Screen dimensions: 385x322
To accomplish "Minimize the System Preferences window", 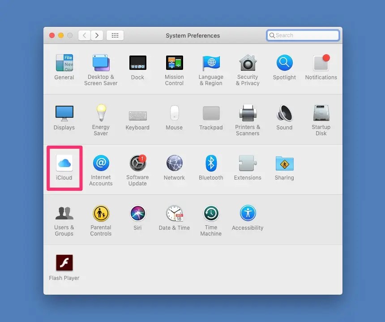I will tap(60, 35).
